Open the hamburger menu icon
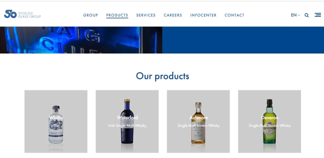 [318, 15]
